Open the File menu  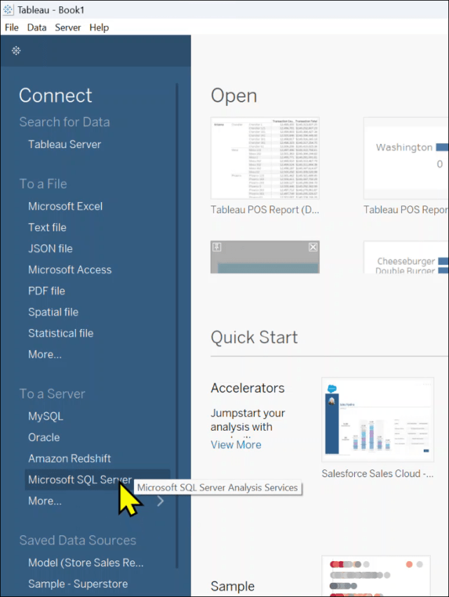click(x=11, y=27)
